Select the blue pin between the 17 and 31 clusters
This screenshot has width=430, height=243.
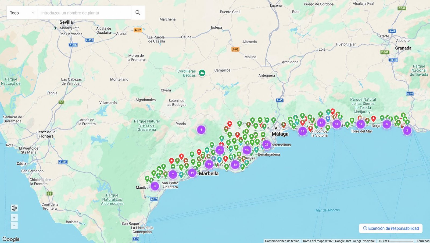[x=328, y=118]
